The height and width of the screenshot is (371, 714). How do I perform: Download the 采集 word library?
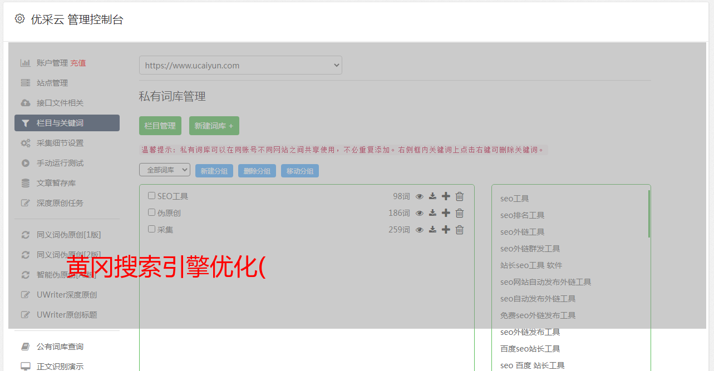pyautogui.click(x=432, y=230)
